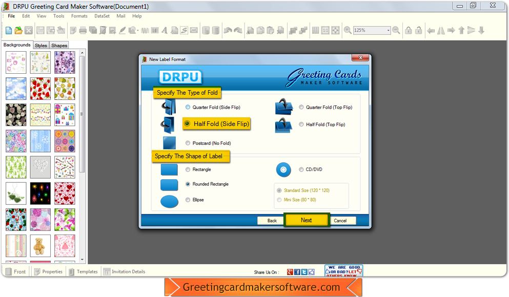Select Half Fold (Top Flip) option
The width and height of the screenshot is (509, 297).
point(322,124)
